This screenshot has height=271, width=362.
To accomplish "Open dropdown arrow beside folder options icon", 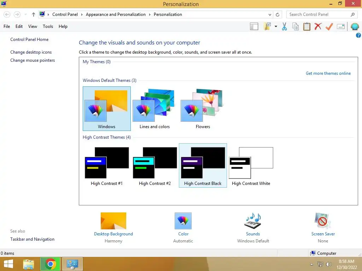I will click(276, 26).
